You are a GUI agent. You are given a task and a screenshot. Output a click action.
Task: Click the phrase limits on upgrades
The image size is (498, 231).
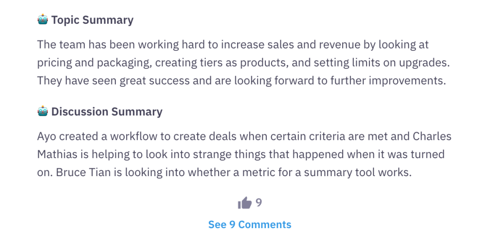pyautogui.click(x=393, y=63)
